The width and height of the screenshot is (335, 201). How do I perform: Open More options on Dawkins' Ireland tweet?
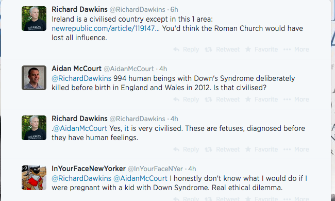[296, 49]
